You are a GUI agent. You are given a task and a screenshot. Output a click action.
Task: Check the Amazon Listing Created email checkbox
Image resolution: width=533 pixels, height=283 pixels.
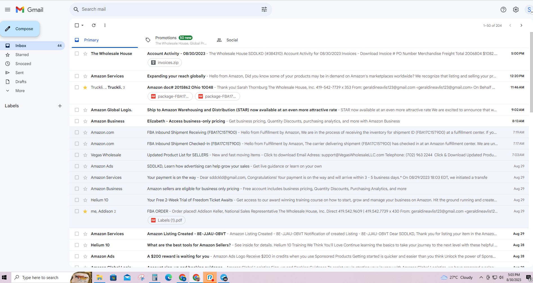click(x=77, y=234)
